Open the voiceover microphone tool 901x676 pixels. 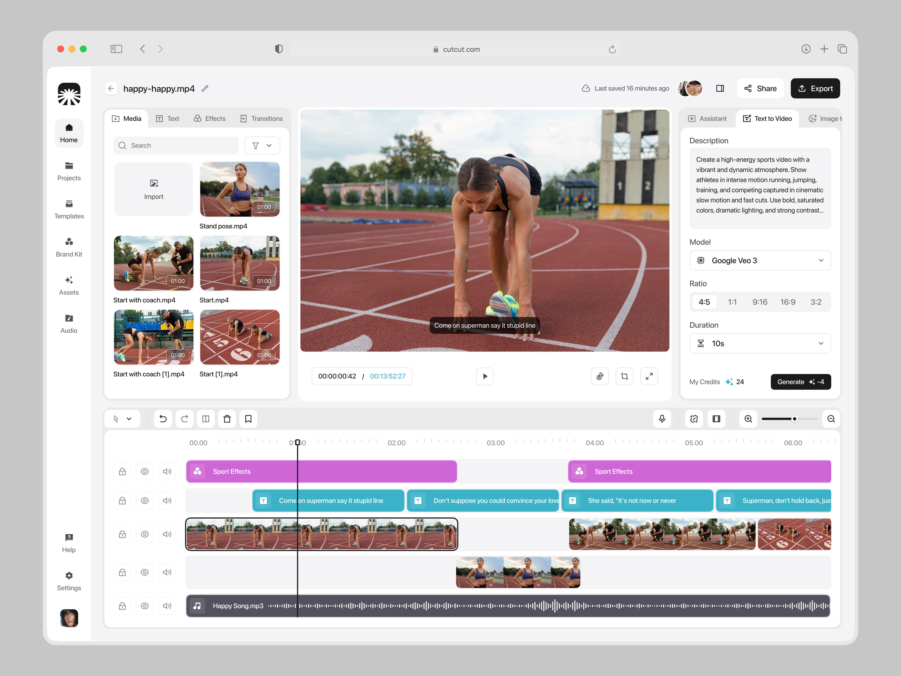coord(662,419)
